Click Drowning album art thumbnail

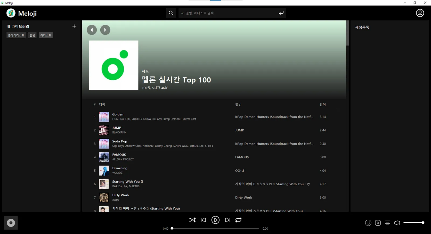click(104, 171)
